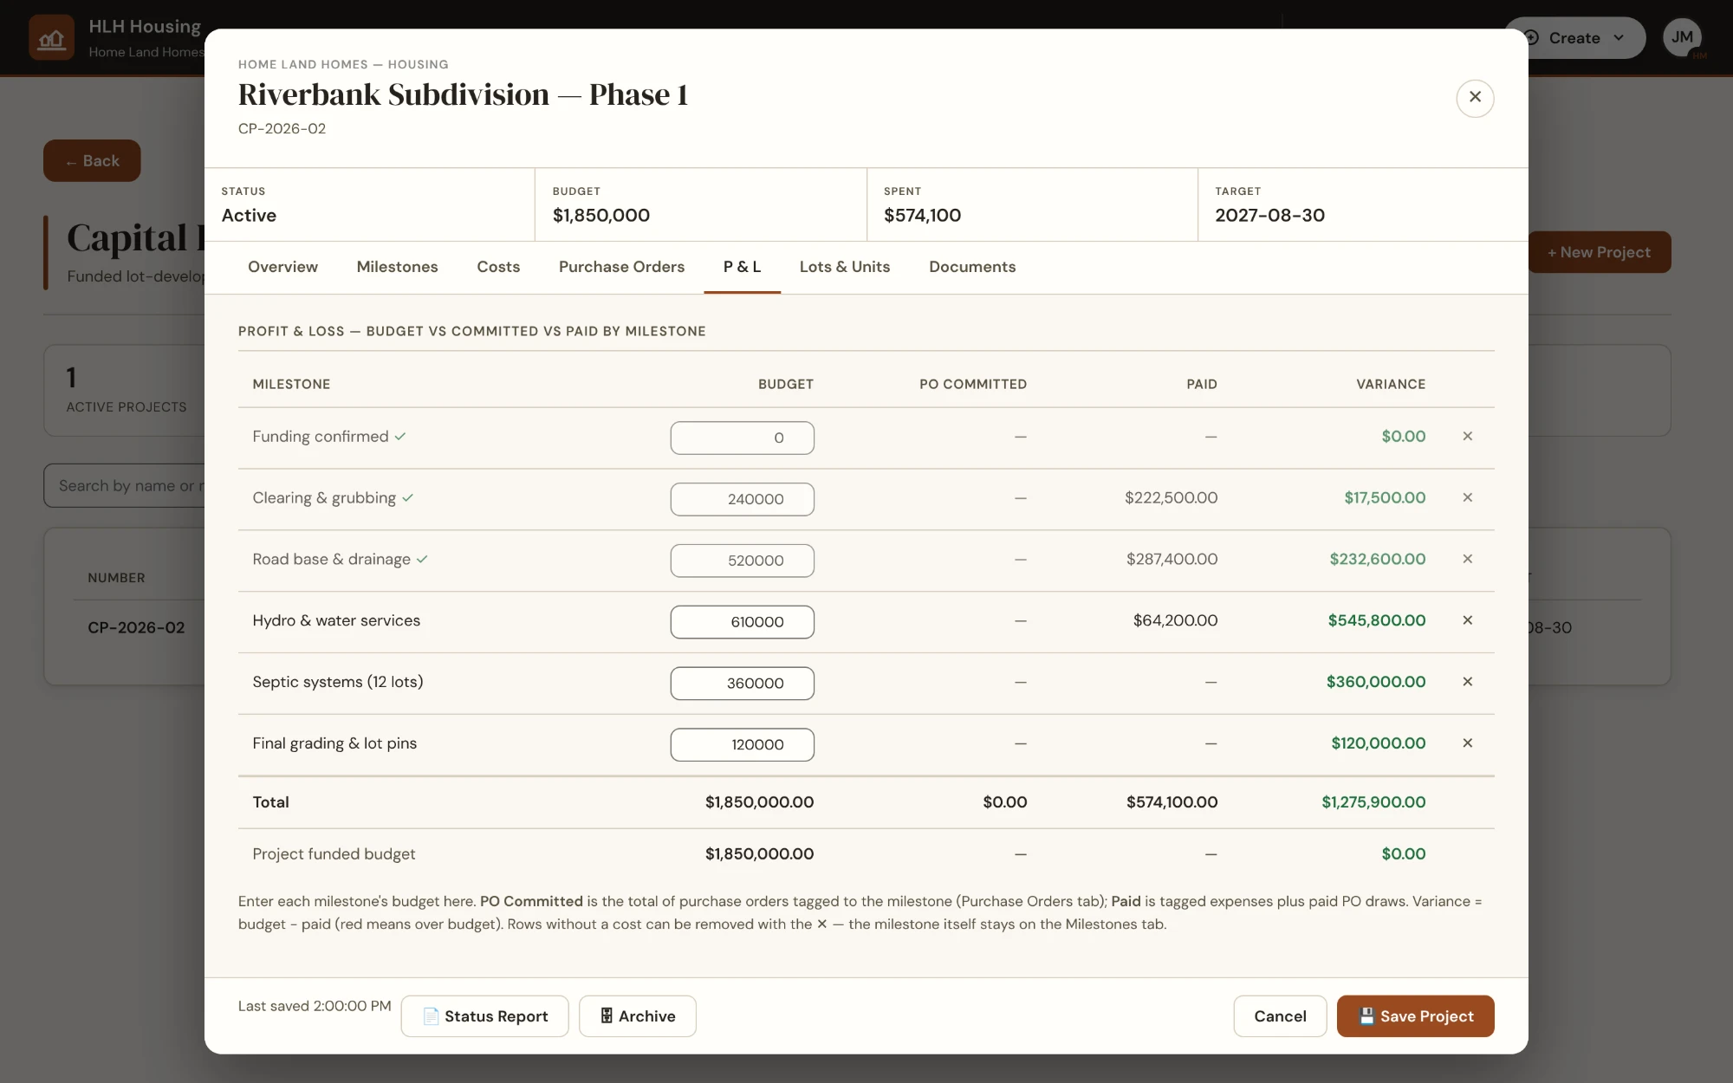Select the P & L tab
1733x1083 pixels.
coord(742,267)
